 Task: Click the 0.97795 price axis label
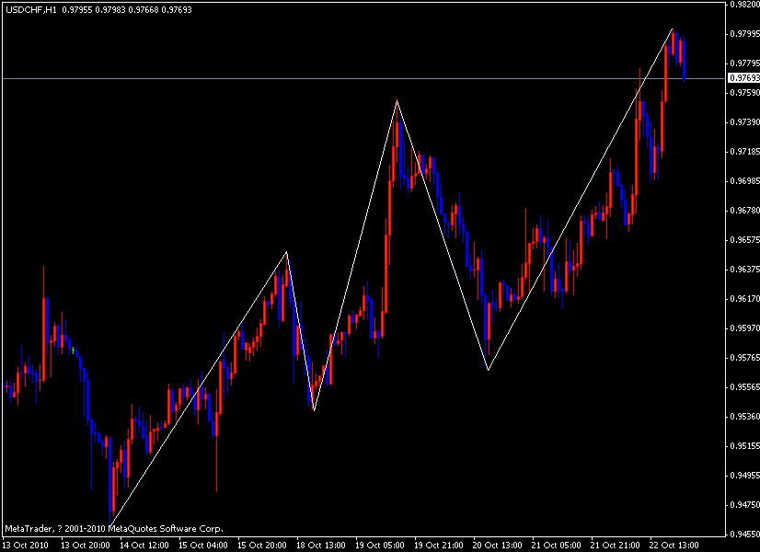[x=744, y=63]
